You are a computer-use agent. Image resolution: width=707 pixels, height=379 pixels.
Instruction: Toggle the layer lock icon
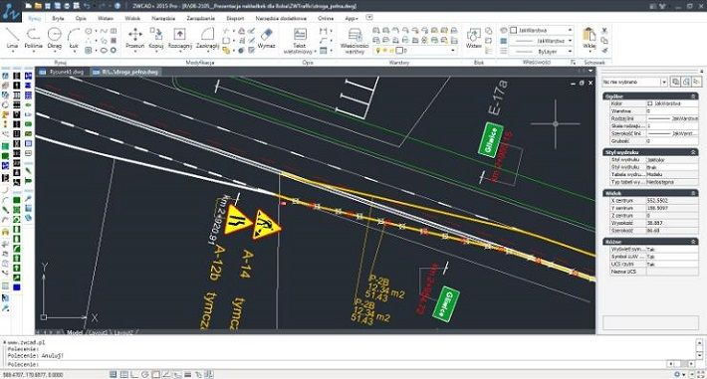click(391, 51)
